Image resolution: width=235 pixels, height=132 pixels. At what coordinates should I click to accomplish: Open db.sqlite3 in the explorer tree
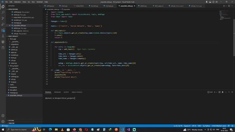[x=13, y=90]
